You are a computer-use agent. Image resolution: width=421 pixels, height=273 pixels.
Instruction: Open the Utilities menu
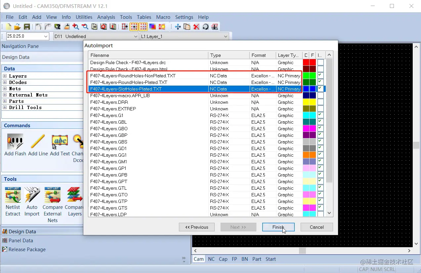[84, 17]
